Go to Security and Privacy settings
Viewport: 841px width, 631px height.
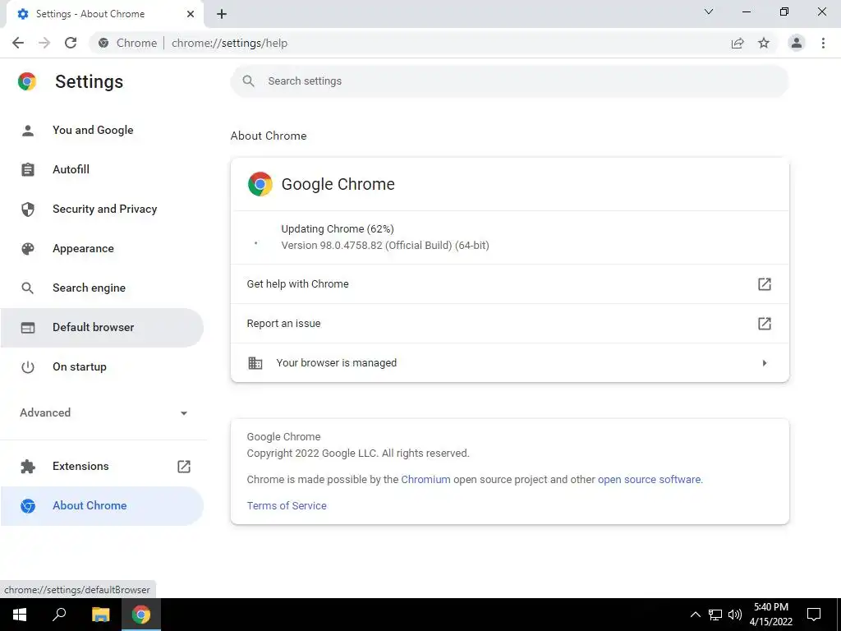[x=102, y=210]
